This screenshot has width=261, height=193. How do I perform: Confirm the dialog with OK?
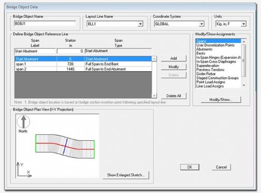point(190,167)
